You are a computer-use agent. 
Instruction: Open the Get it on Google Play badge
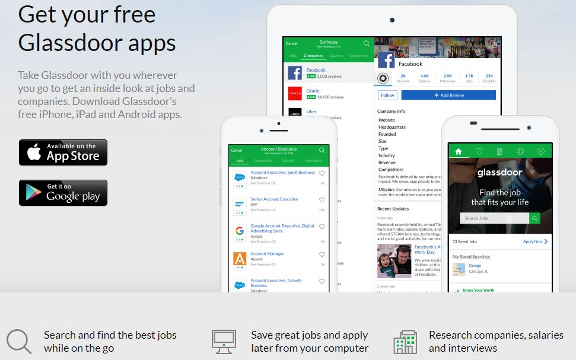(63, 193)
